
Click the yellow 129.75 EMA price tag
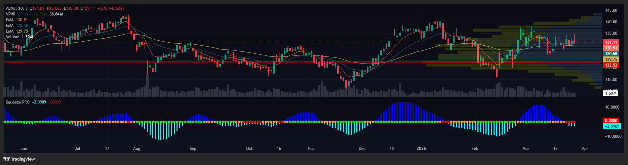(611, 59)
